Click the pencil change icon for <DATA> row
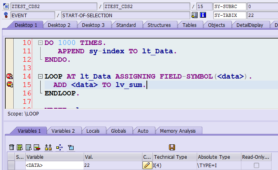278x170 pixels. point(147,165)
